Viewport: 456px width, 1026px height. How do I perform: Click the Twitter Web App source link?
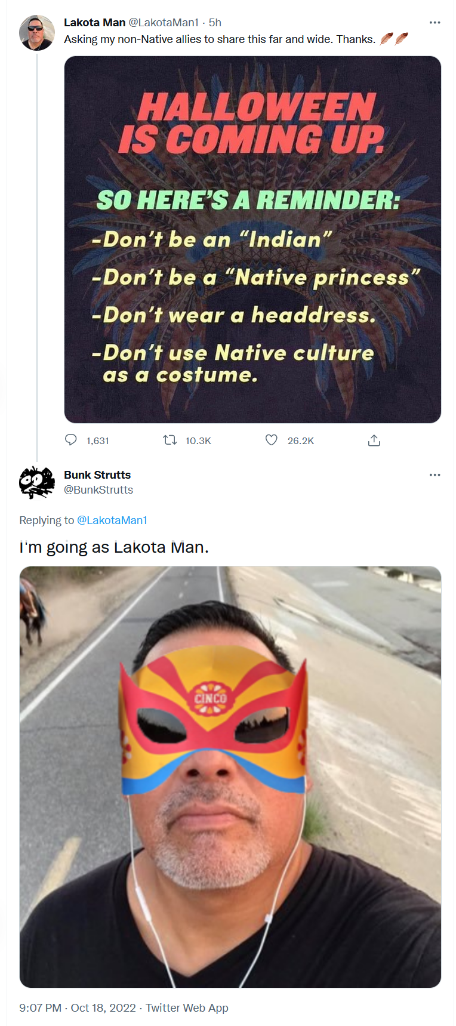(x=187, y=1007)
